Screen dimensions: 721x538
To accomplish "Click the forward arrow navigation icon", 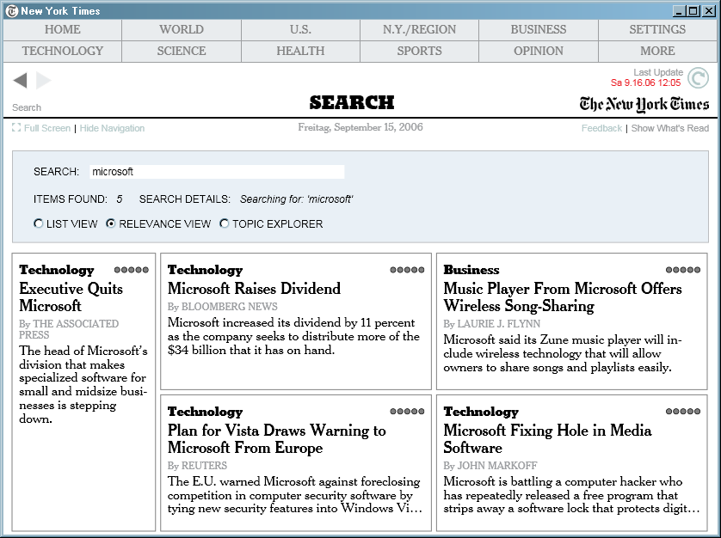I will (43, 81).
